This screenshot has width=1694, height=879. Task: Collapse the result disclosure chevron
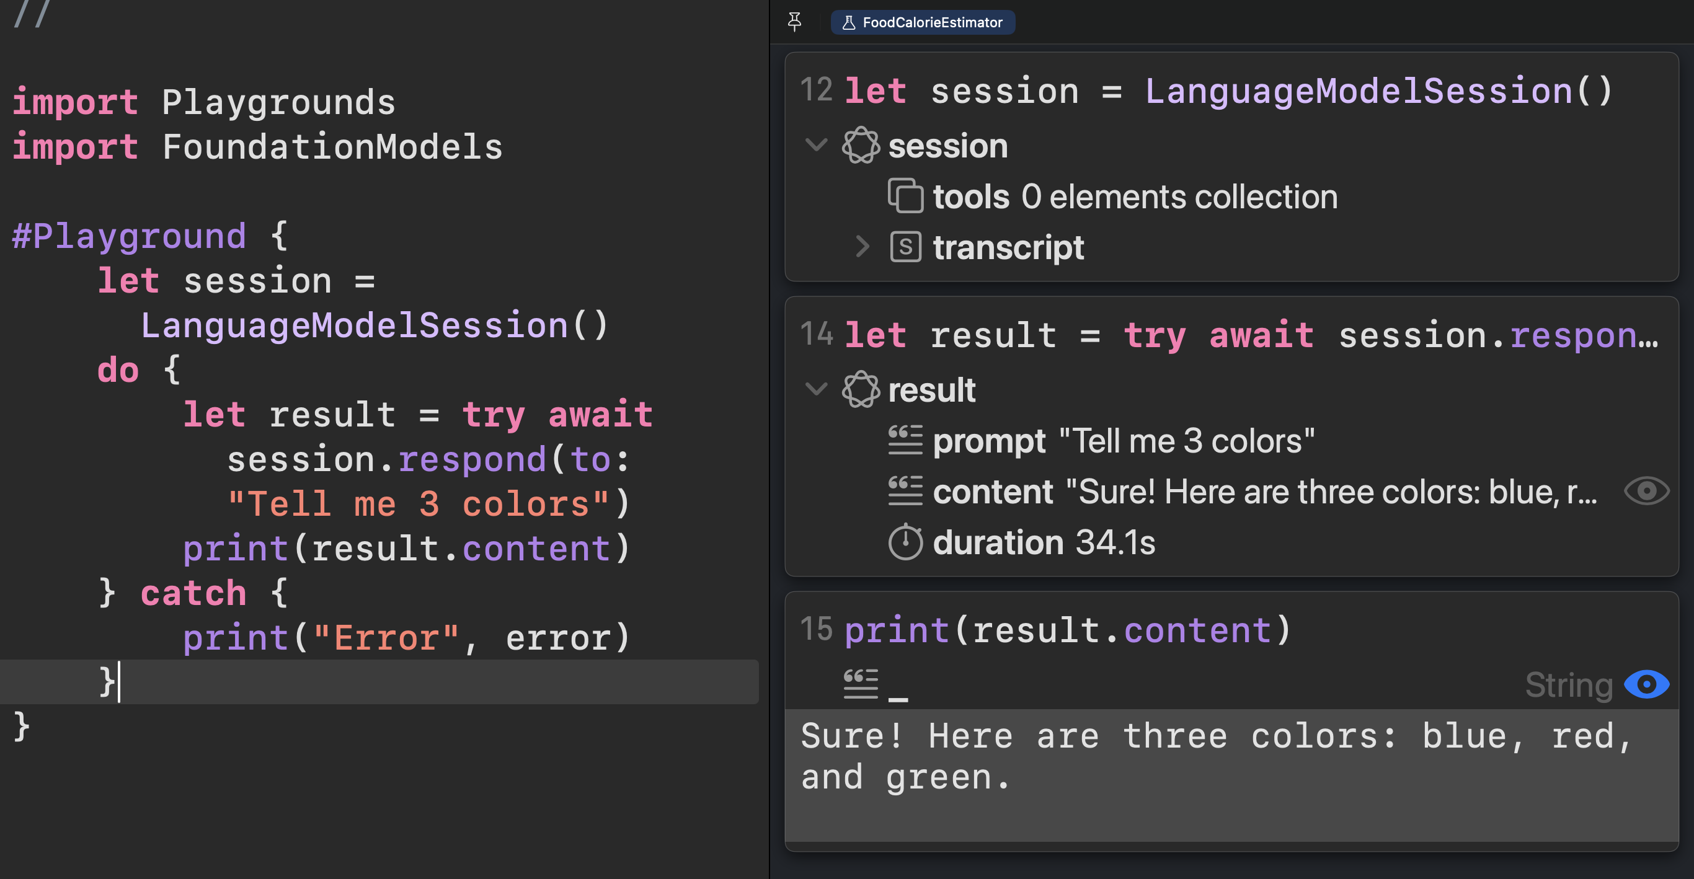(x=816, y=390)
